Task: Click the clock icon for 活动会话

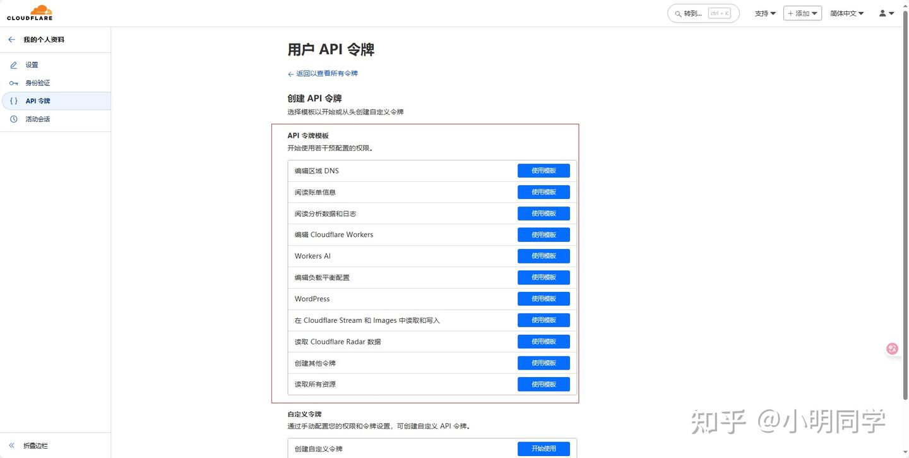Action: pos(14,119)
